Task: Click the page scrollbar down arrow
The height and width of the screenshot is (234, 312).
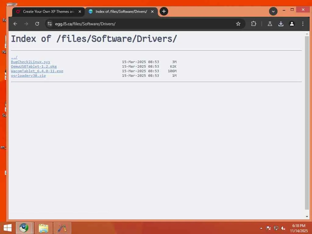Action: click(307, 216)
